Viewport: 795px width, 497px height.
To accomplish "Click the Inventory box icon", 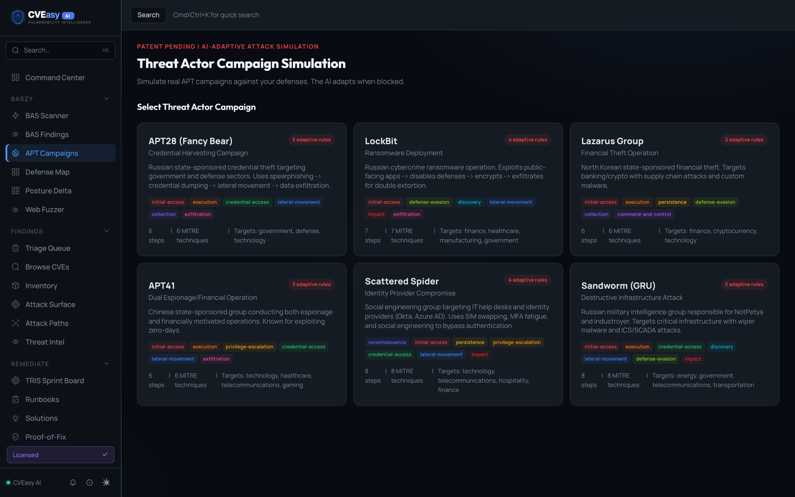I will point(15,286).
